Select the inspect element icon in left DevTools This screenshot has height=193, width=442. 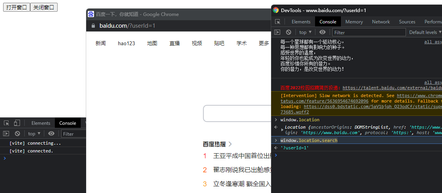coord(7,123)
